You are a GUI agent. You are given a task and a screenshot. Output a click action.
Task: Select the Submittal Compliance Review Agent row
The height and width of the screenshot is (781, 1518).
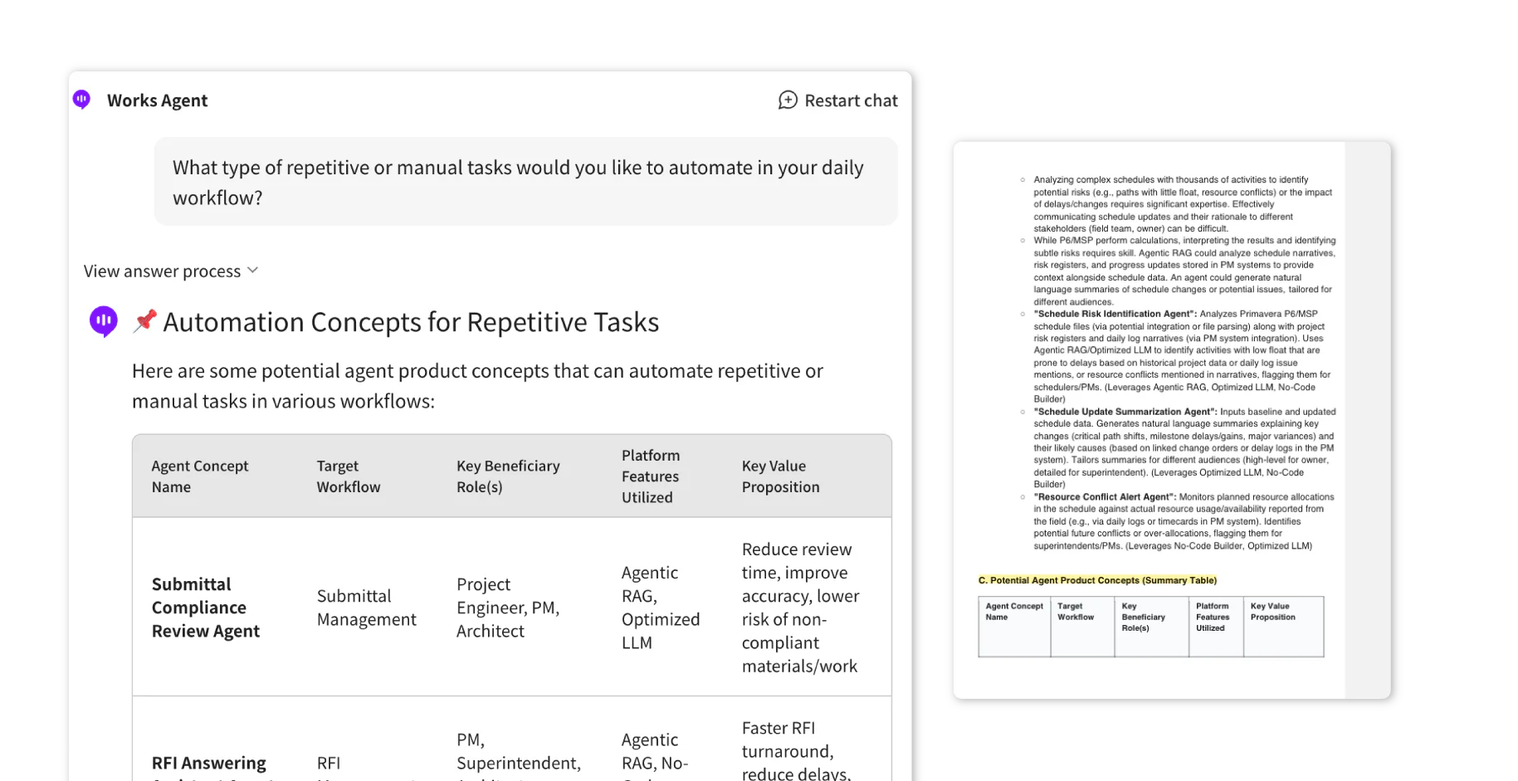coord(511,607)
